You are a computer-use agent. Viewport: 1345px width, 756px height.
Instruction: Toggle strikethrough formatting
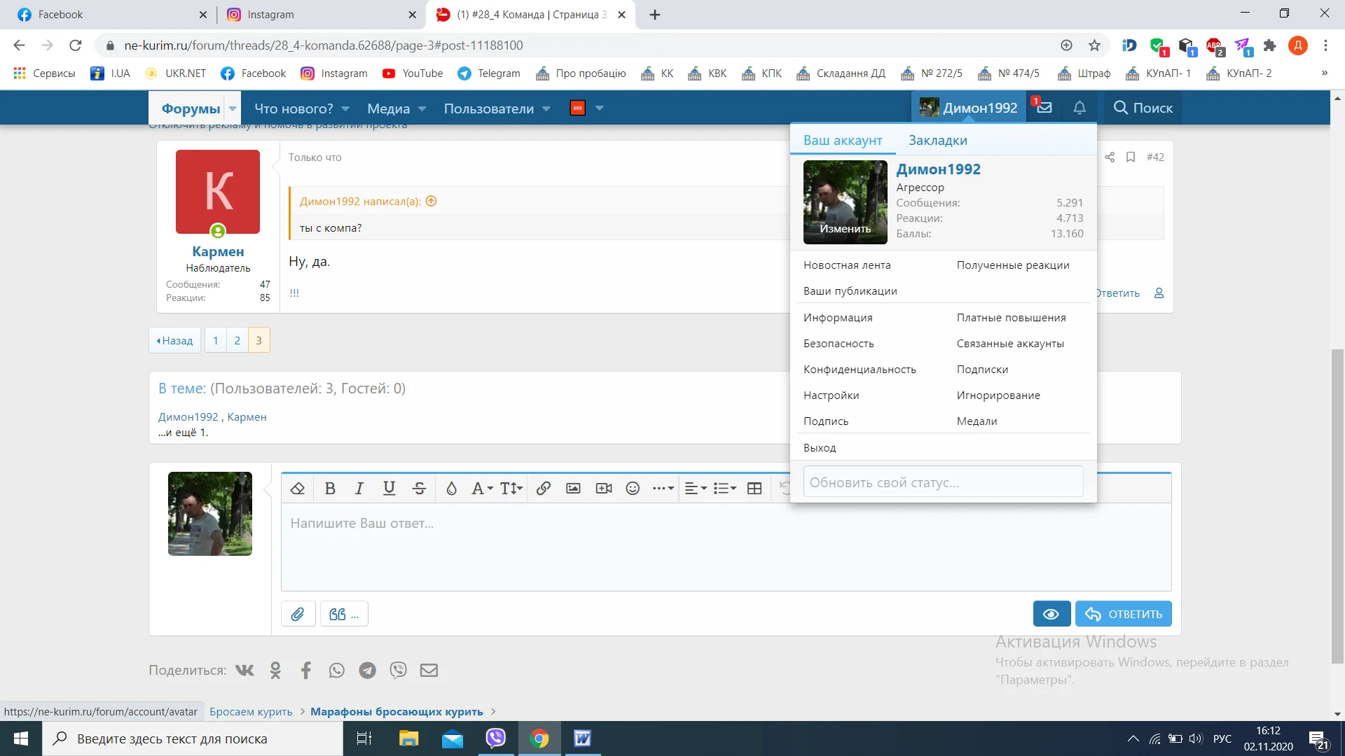point(419,489)
